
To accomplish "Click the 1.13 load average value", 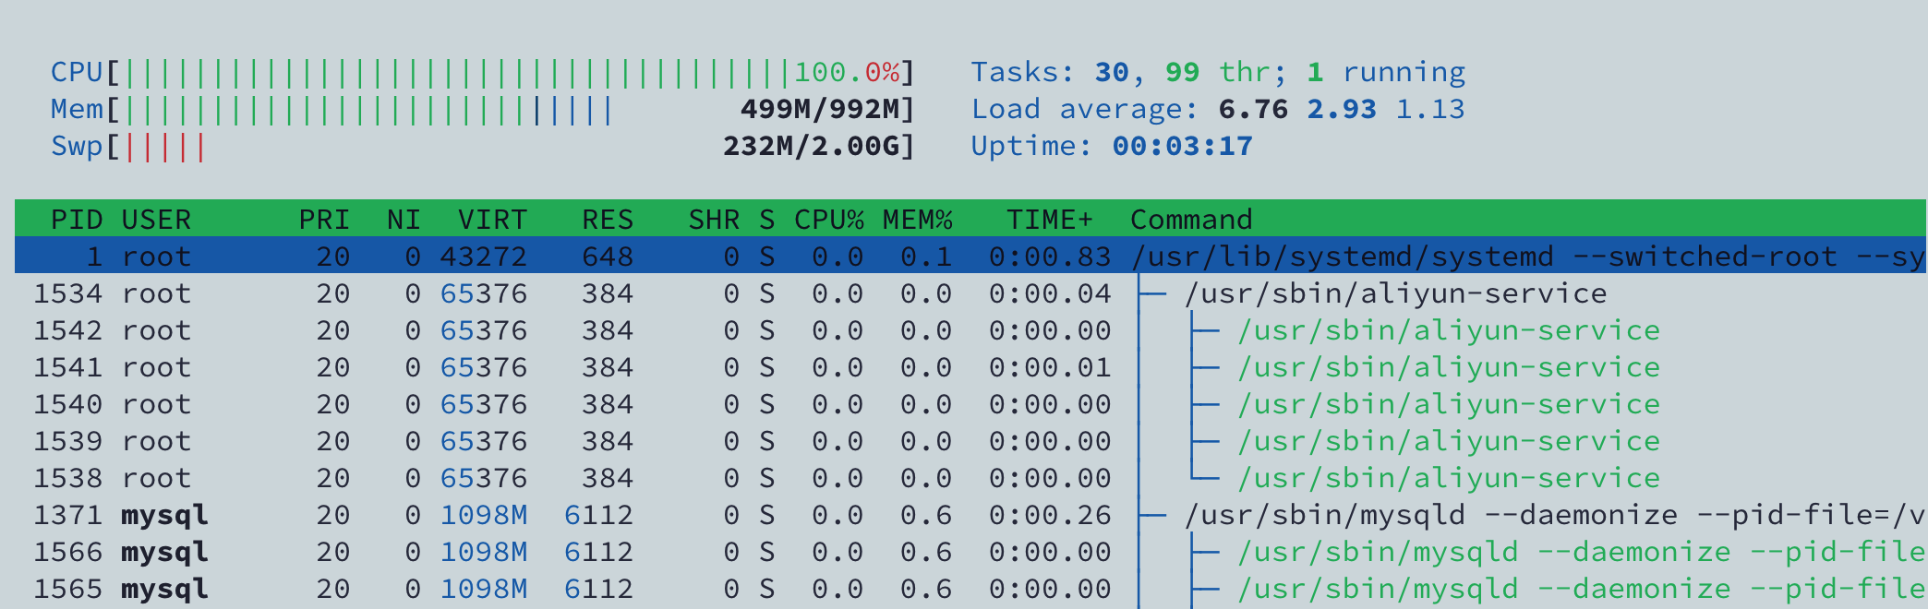I will coord(1430,109).
